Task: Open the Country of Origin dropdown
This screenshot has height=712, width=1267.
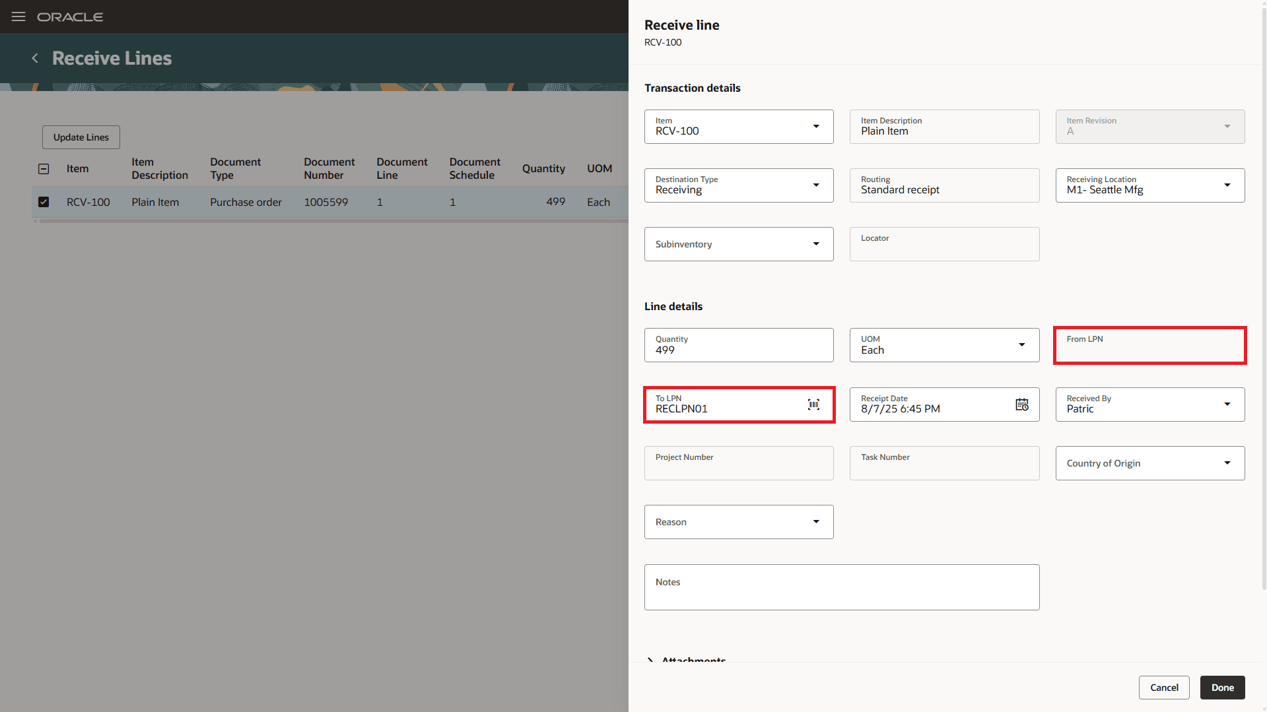Action: coord(1227,463)
